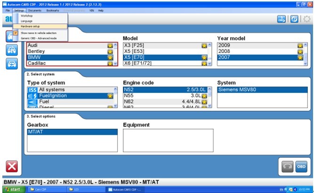Select year model 2009

pos(260,46)
